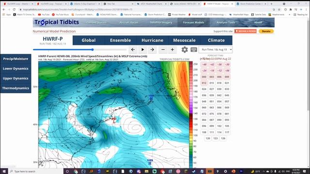
Task: Open the Reading list
Action: tap(300, 14)
